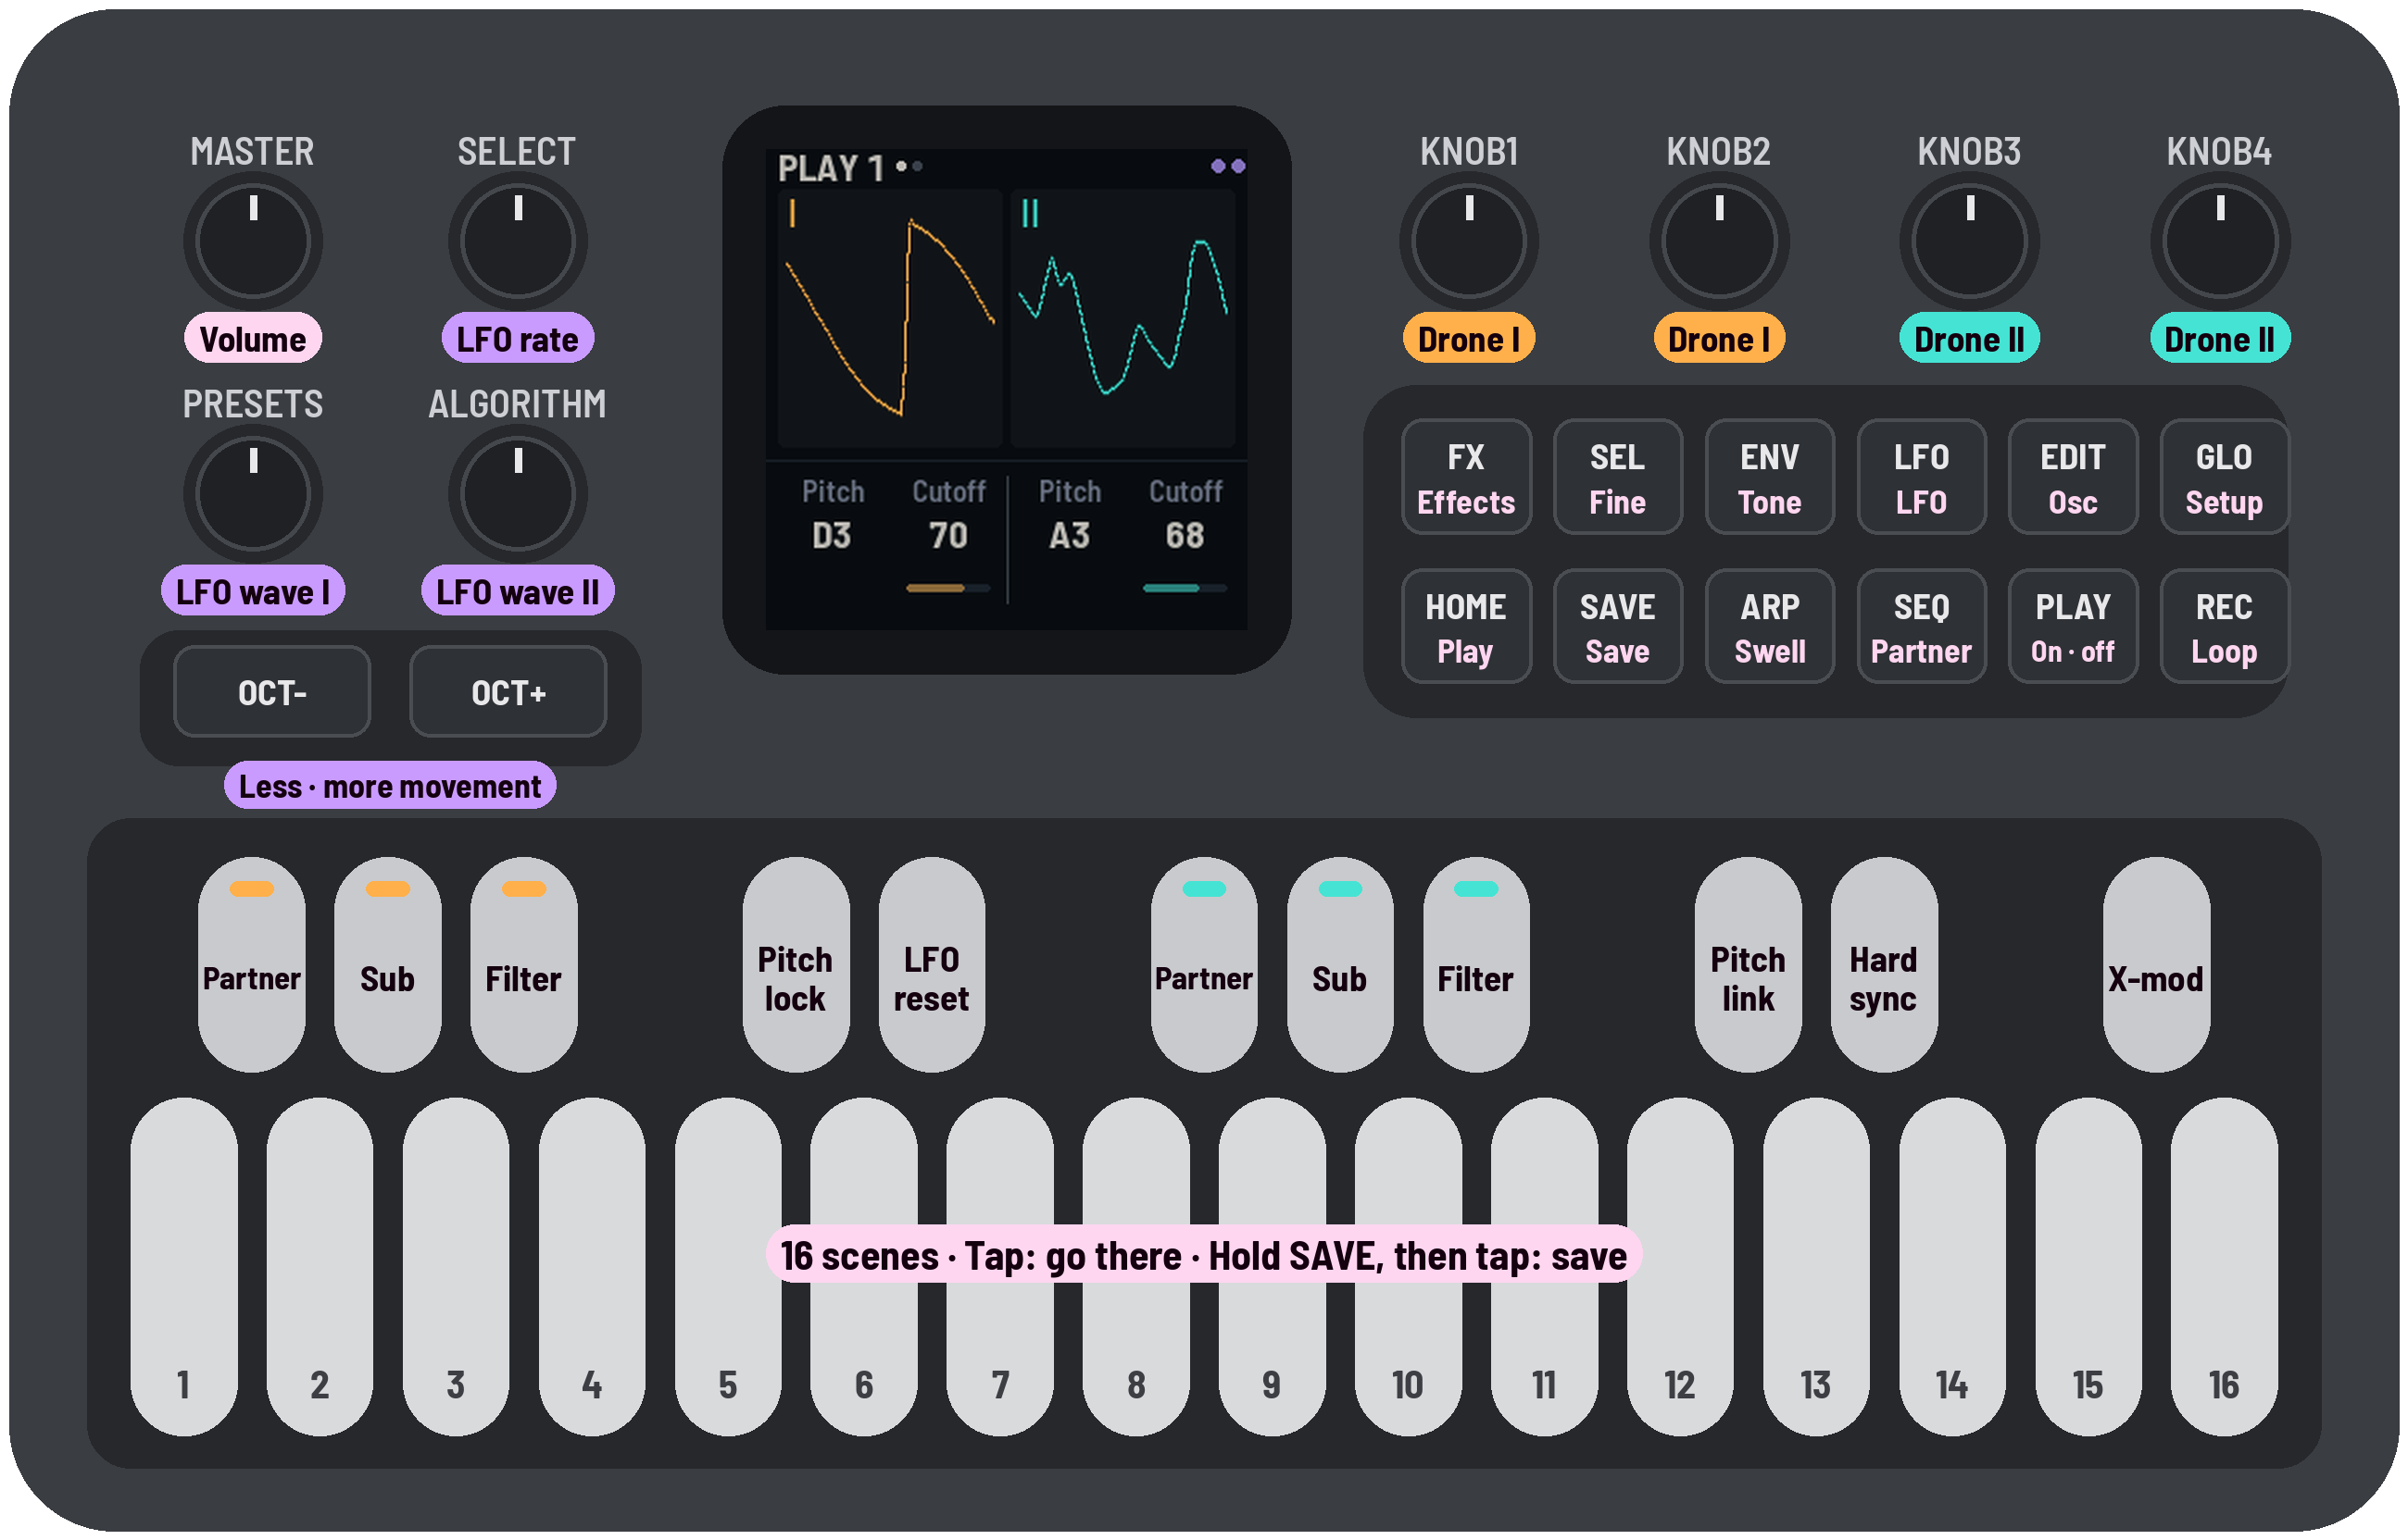Image resolution: width=2408 pixels, height=1540 pixels.
Task: Tap scene key 16
Action: pos(2224,1266)
